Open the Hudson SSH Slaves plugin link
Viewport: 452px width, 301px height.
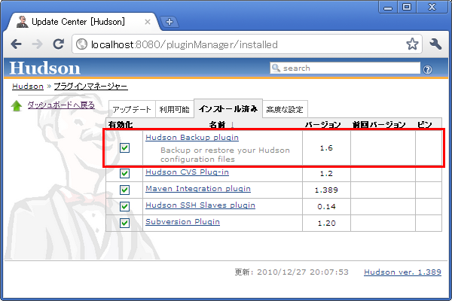[200, 205]
